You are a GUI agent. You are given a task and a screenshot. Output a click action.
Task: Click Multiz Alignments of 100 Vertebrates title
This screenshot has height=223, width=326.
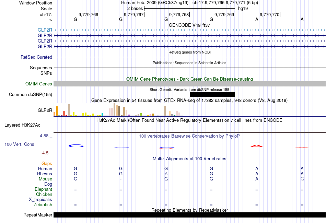click(189, 159)
